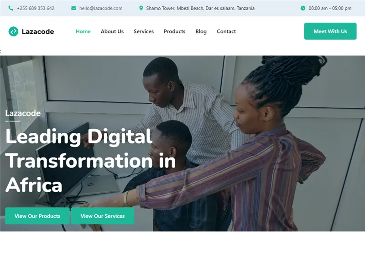Click the phone number +255 689 353 642
The width and height of the screenshot is (365, 274).
[x=36, y=8]
